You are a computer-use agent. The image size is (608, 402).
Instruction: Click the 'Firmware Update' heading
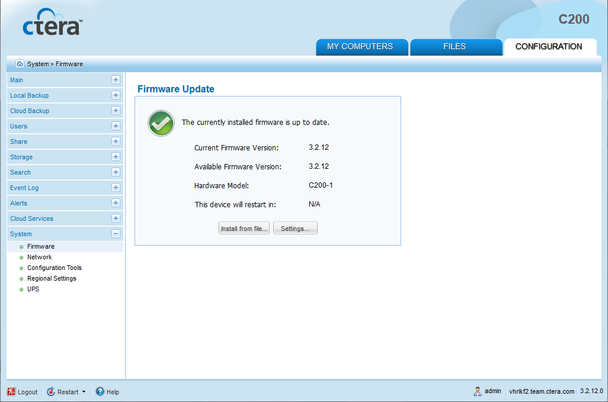tap(176, 89)
